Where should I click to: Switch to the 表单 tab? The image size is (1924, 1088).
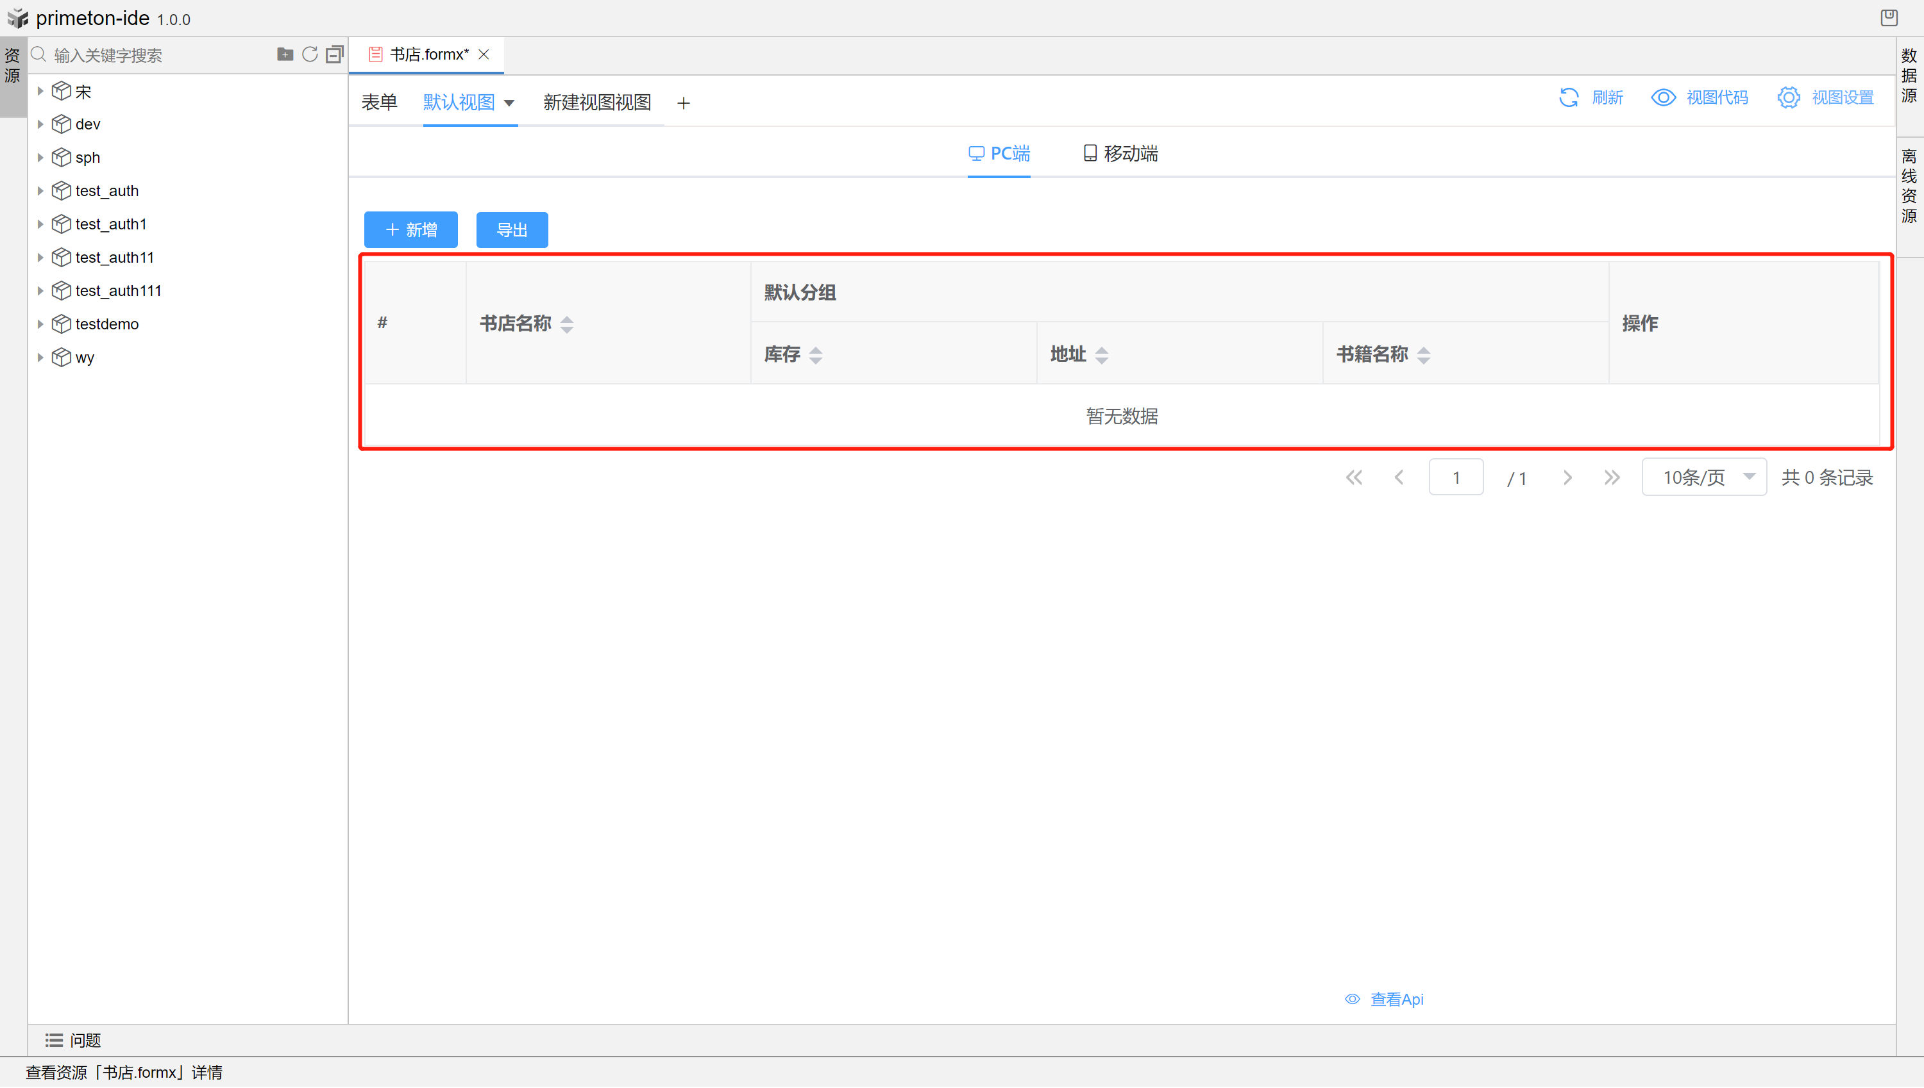[x=379, y=103]
